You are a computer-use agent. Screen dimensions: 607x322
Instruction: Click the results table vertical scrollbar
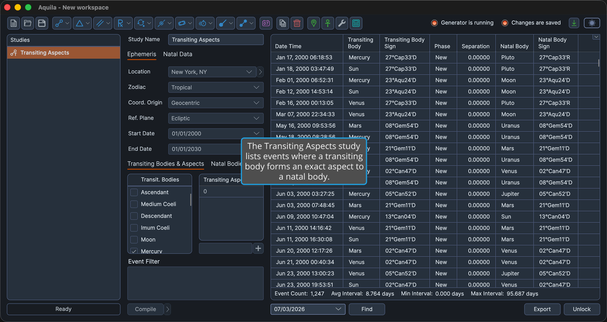(598, 63)
